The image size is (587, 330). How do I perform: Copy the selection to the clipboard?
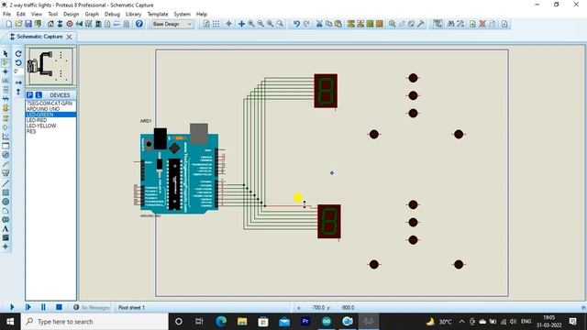pyautogui.click(x=329, y=24)
